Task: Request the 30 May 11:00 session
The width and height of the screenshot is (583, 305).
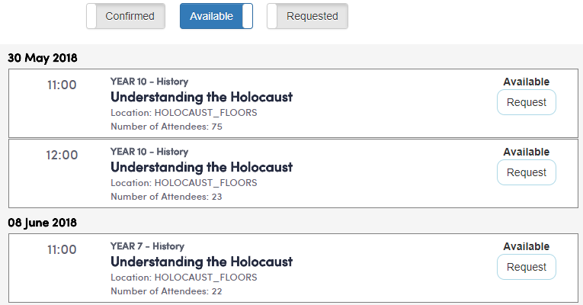Action: pyautogui.click(x=526, y=102)
